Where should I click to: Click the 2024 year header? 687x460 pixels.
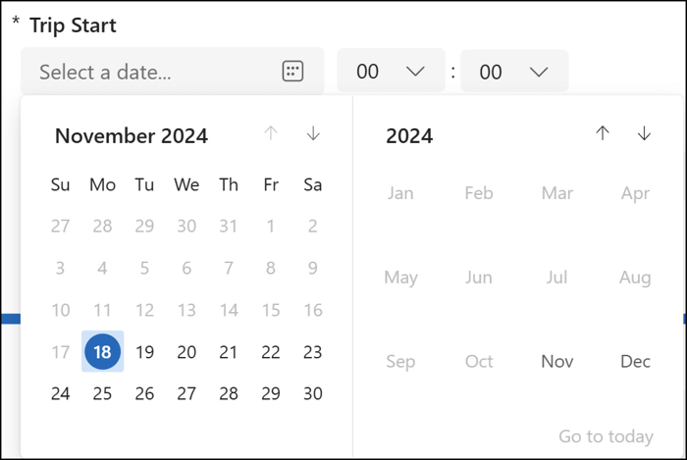click(409, 136)
